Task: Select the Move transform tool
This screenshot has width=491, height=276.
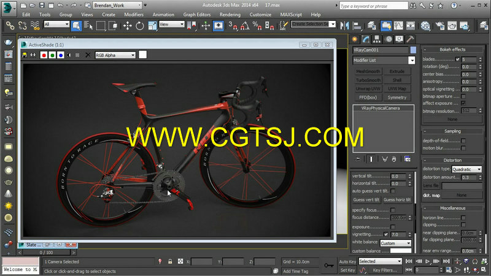Action: [x=128, y=26]
